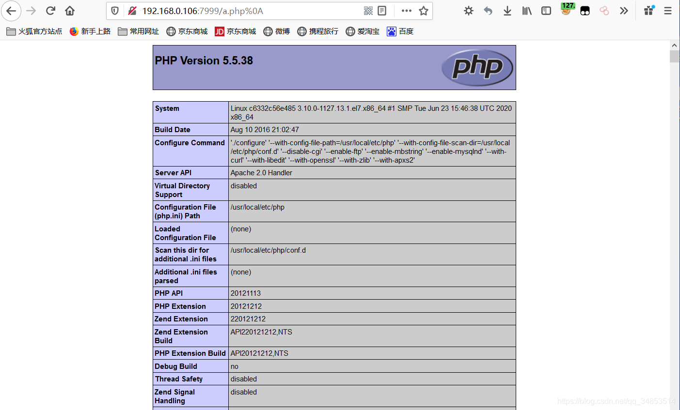Click the PHP Version 5.5.38 heading
The image size is (680, 410).
pos(204,61)
